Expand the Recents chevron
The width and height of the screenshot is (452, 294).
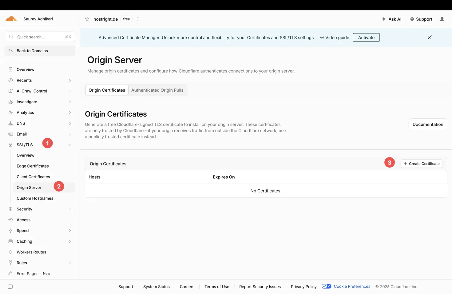tap(70, 80)
